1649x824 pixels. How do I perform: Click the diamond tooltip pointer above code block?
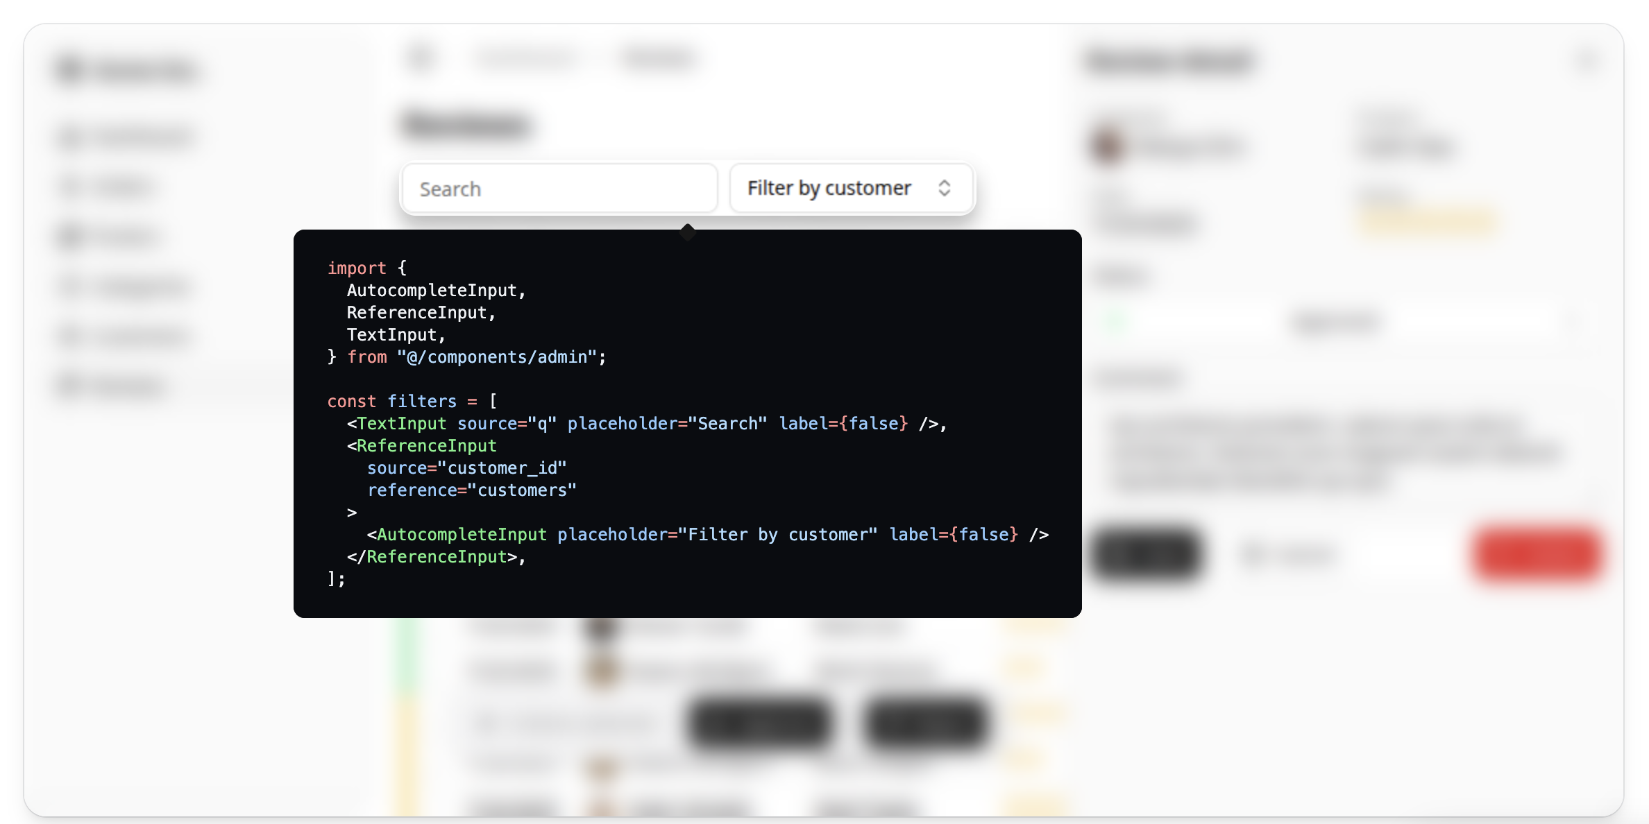click(688, 232)
